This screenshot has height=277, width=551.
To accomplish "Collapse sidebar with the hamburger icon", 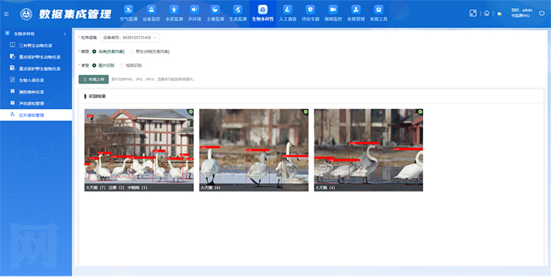I will click(7, 14).
